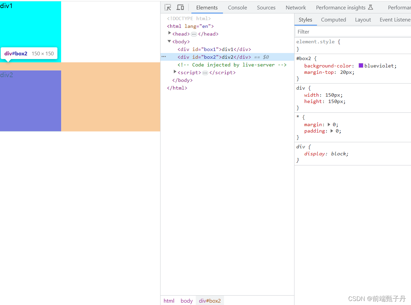Activate the inspect element picker icon
Viewport: 411px width, 305px height.
[x=168, y=7]
